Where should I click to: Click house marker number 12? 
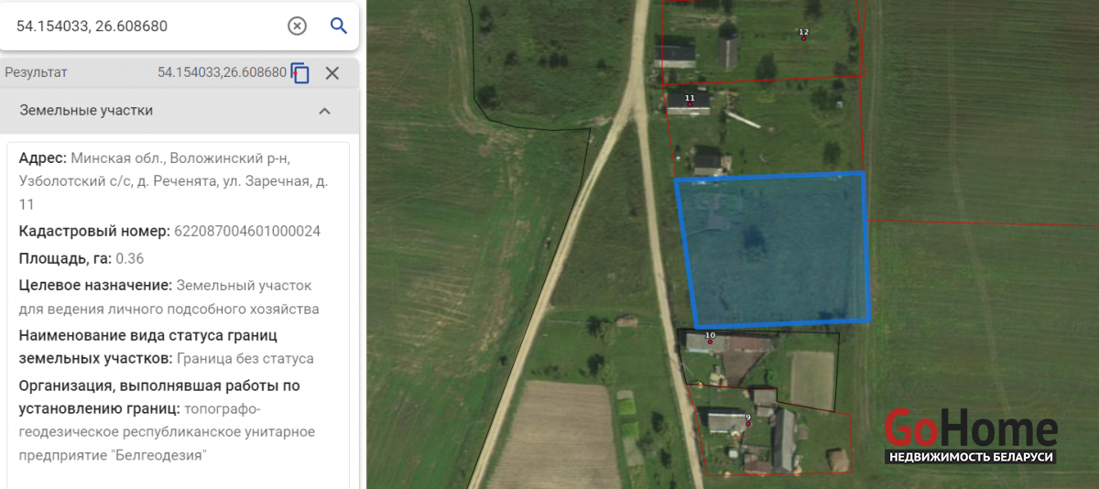[x=803, y=34]
